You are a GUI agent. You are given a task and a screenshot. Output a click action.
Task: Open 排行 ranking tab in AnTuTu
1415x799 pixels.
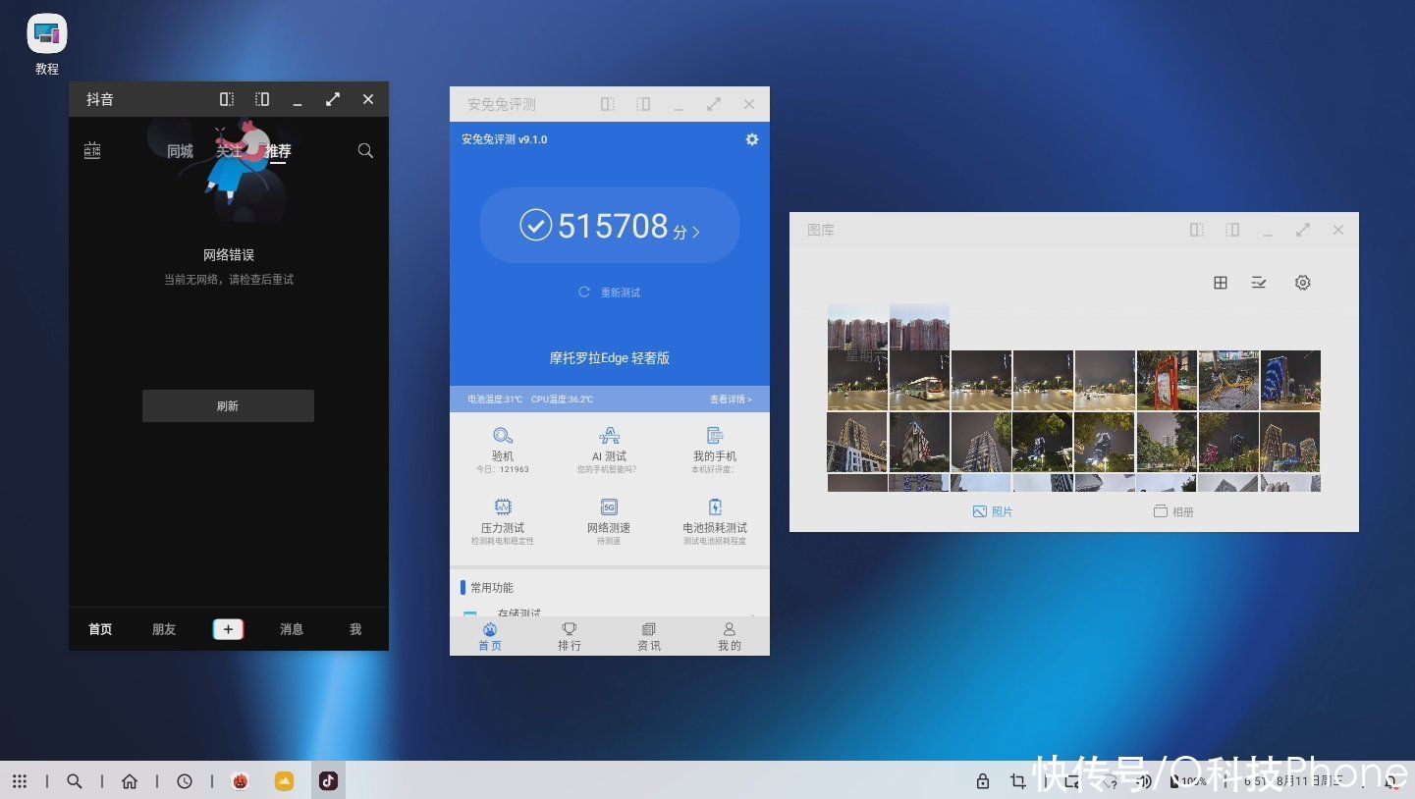pyautogui.click(x=570, y=636)
